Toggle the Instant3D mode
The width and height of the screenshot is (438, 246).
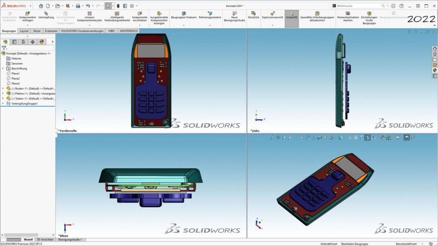pos(292,15)
